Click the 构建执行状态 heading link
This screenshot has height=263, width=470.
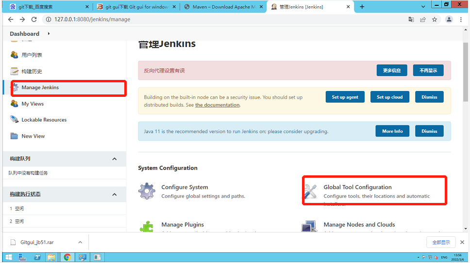click(x=25, y=194)
